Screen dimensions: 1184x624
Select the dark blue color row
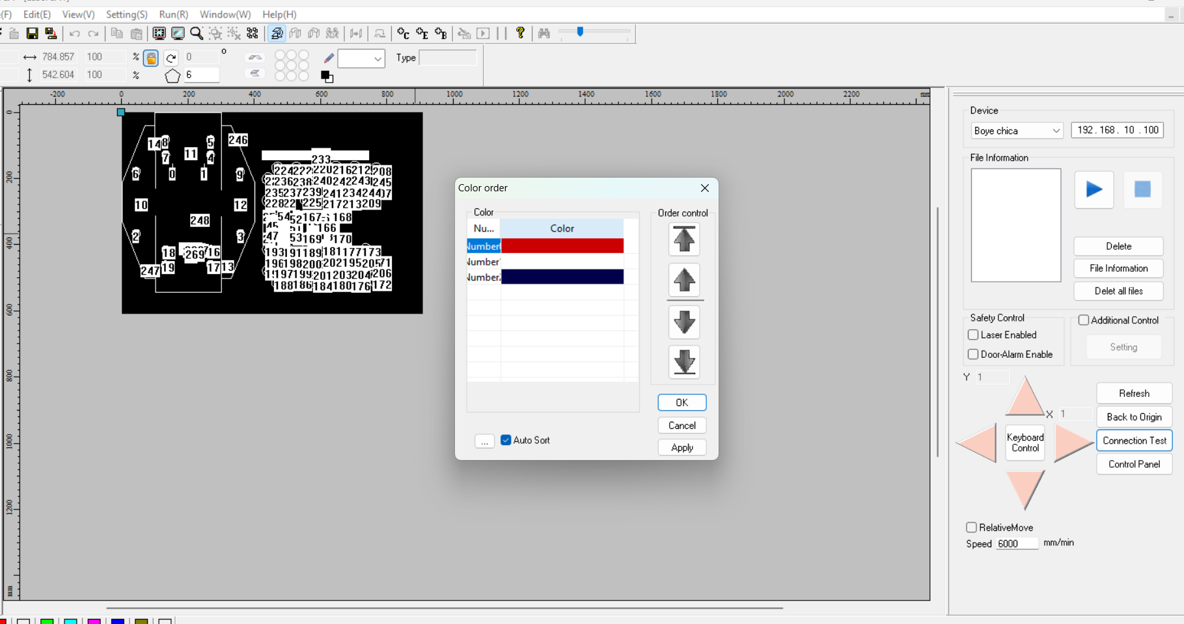(x=561, y=277)
